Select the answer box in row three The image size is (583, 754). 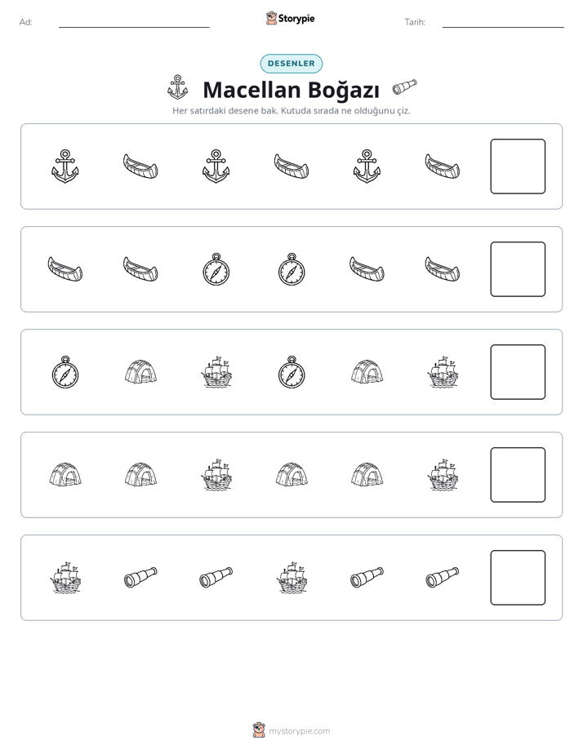click(518, 372)
